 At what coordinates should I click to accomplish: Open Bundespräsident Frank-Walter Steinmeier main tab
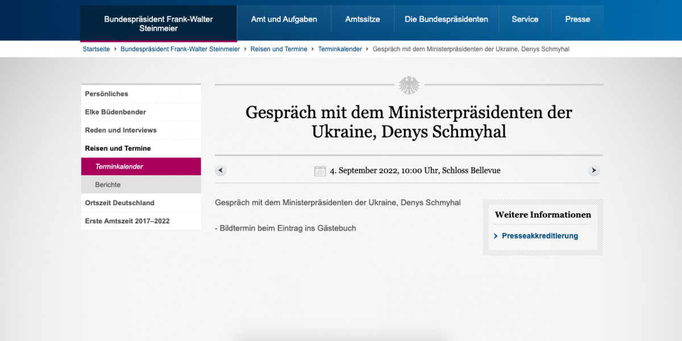click(x=159, y=23)
